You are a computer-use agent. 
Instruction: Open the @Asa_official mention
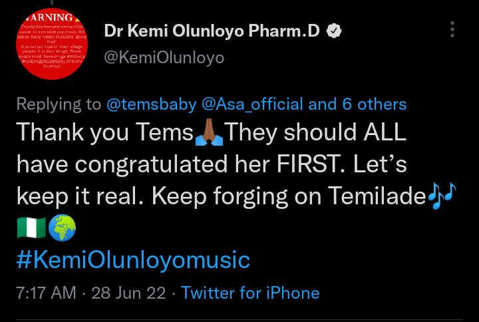click(256, 104)
